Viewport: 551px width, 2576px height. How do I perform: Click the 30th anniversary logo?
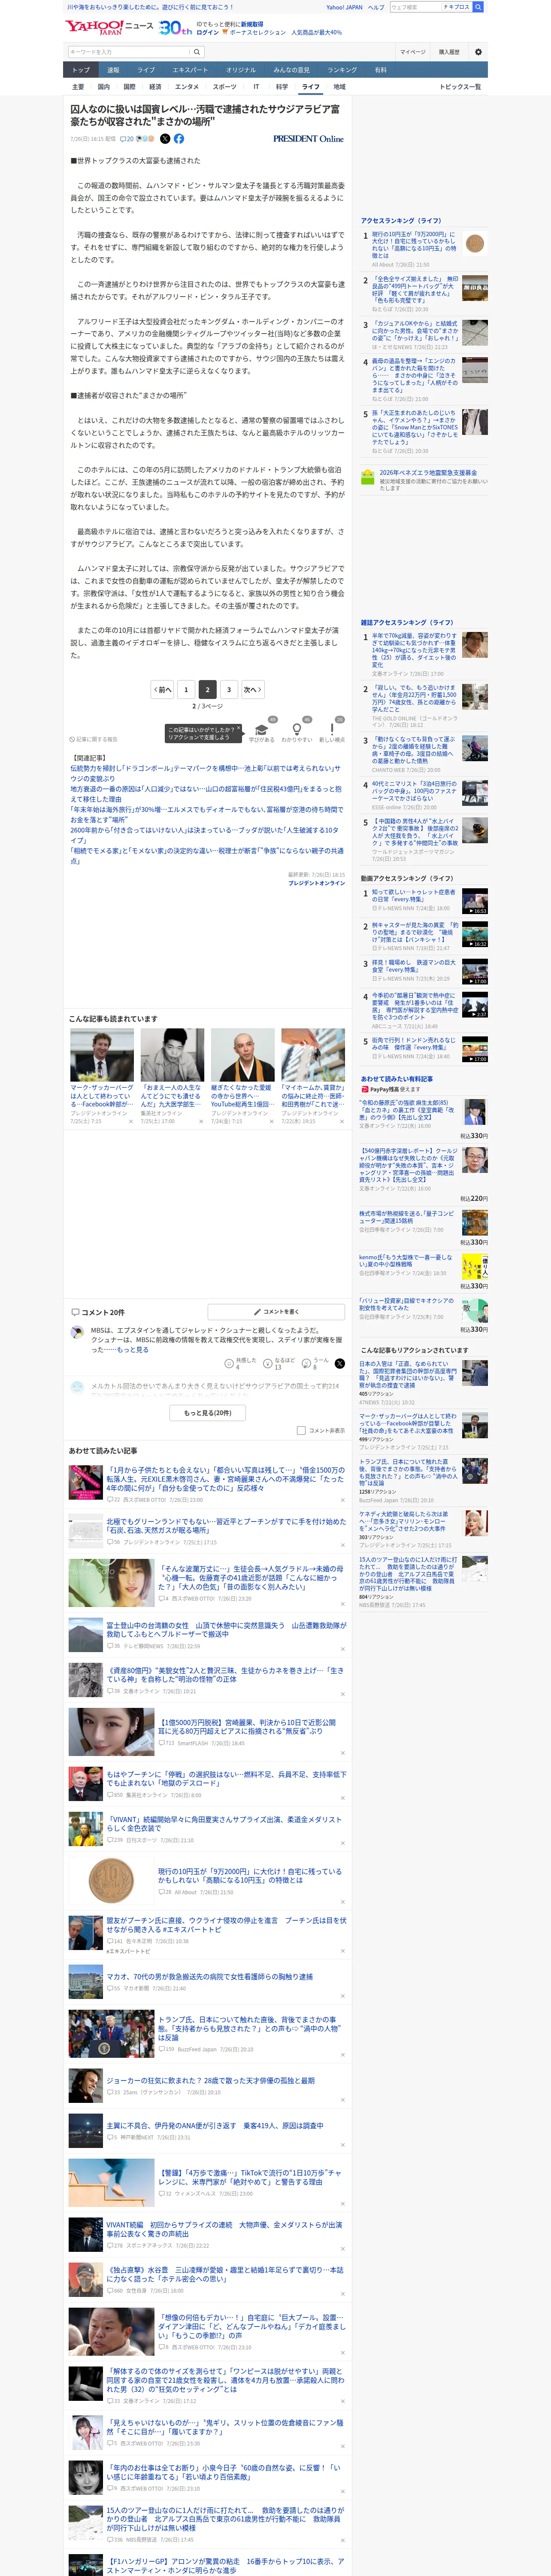[x=176, y=27]
